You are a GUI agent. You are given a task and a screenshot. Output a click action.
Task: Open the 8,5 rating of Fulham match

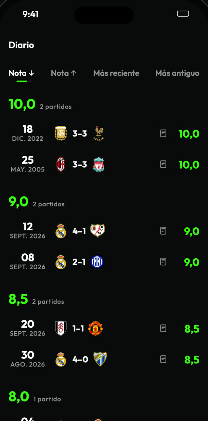point(192,328)
